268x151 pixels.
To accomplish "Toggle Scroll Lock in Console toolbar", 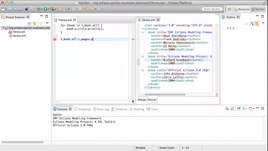I will 232,109.
